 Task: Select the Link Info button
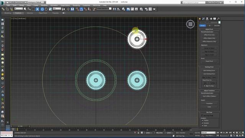click(x=217, y=26)
